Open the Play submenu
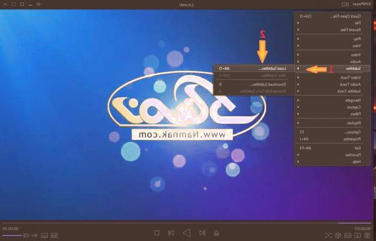Image resolution: width=376 pixels, height=241 pixels. (x=332, y=39)
